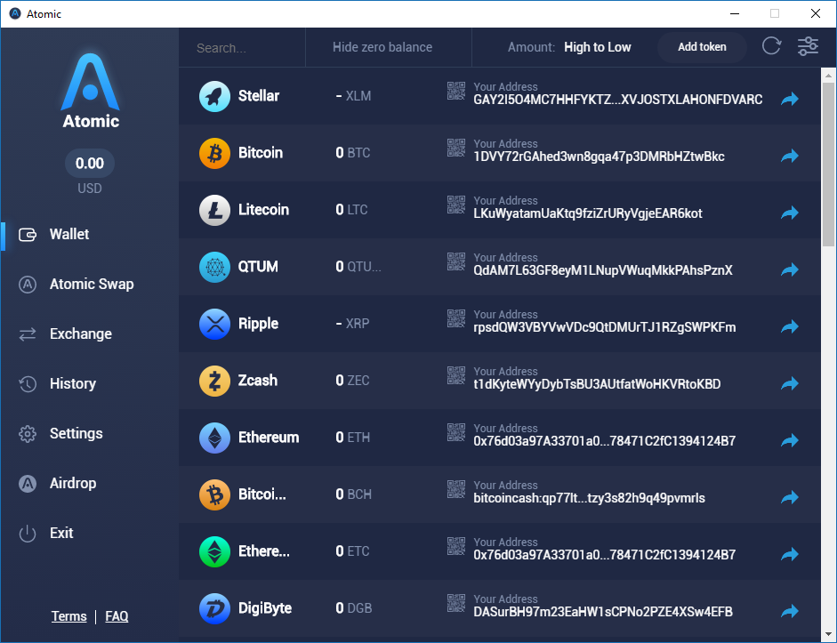837x643 pixels.
Task: Click the scrollbar up arrow
Action: pyautogui.click(x=828, y=76)
